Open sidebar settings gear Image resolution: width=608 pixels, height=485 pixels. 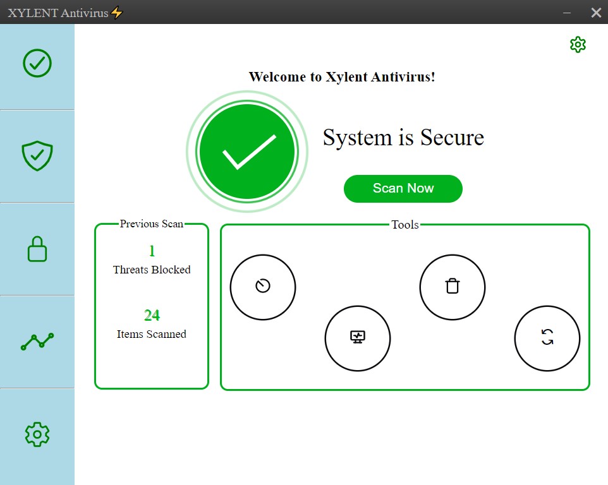pos(37,434)
